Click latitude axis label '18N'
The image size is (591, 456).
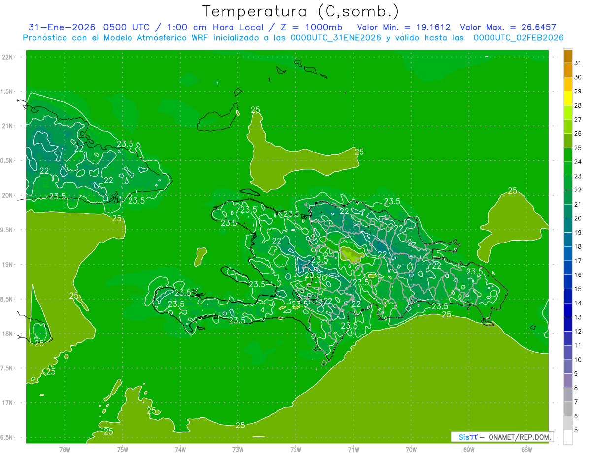[7, 334]
